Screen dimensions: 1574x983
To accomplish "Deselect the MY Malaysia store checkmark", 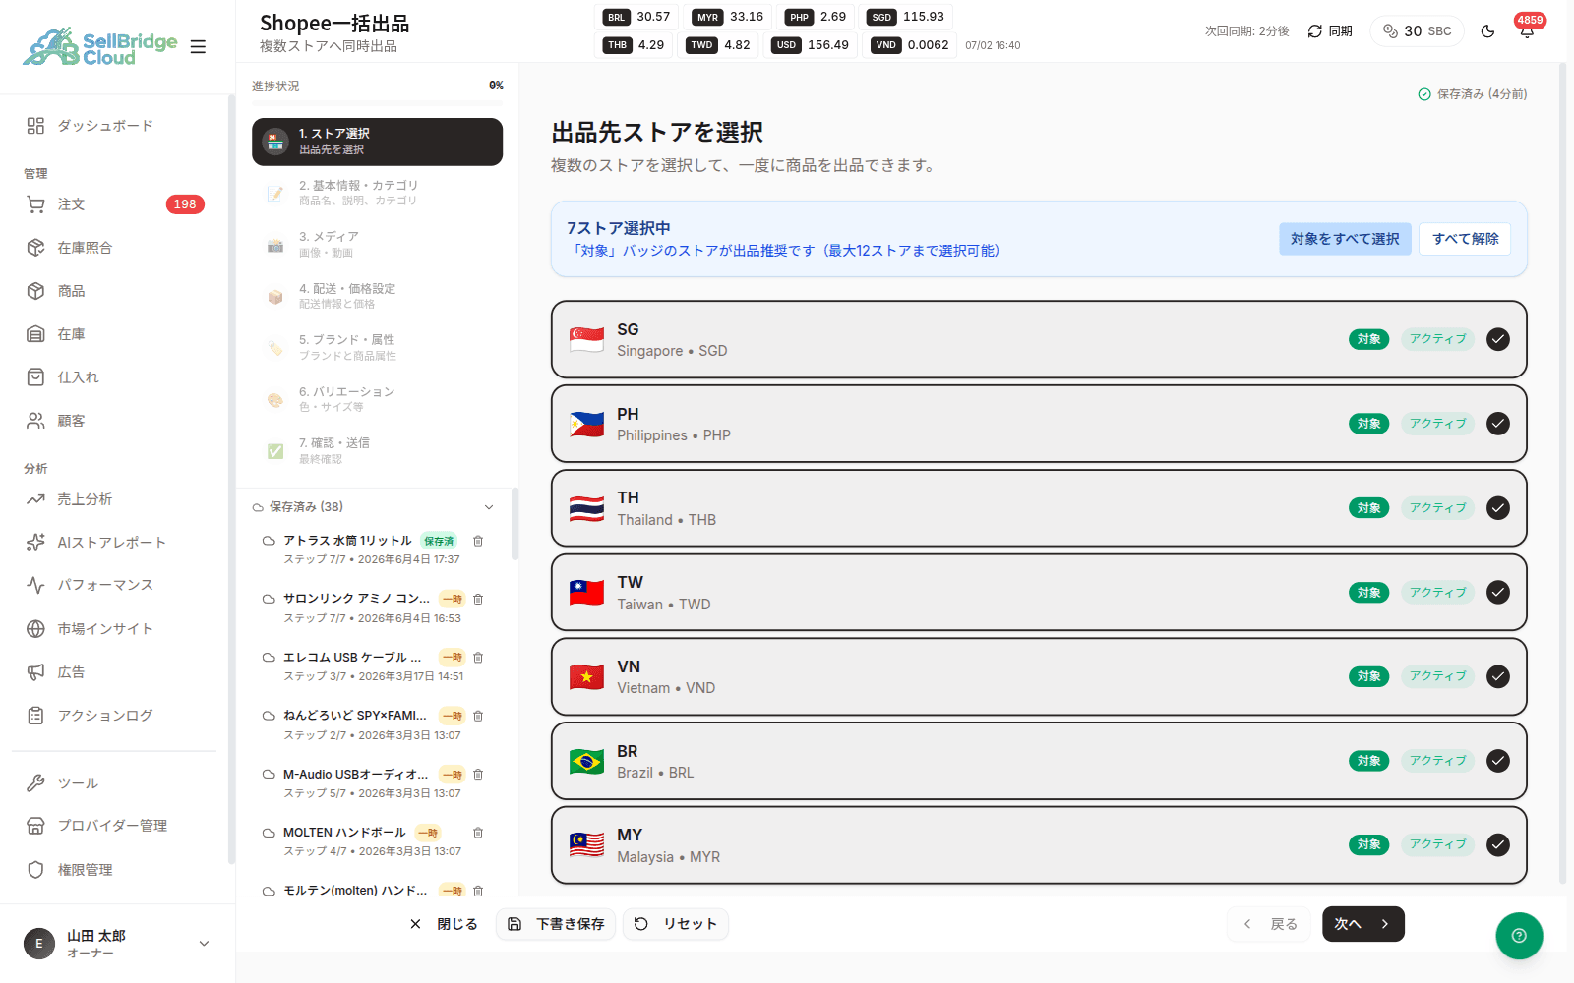I will tap(1498, 845).
